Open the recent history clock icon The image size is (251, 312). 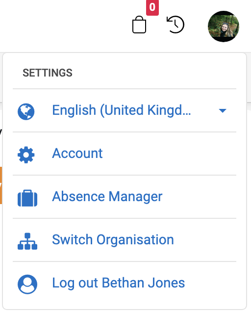pyautogui.click(x=175, y=25)
